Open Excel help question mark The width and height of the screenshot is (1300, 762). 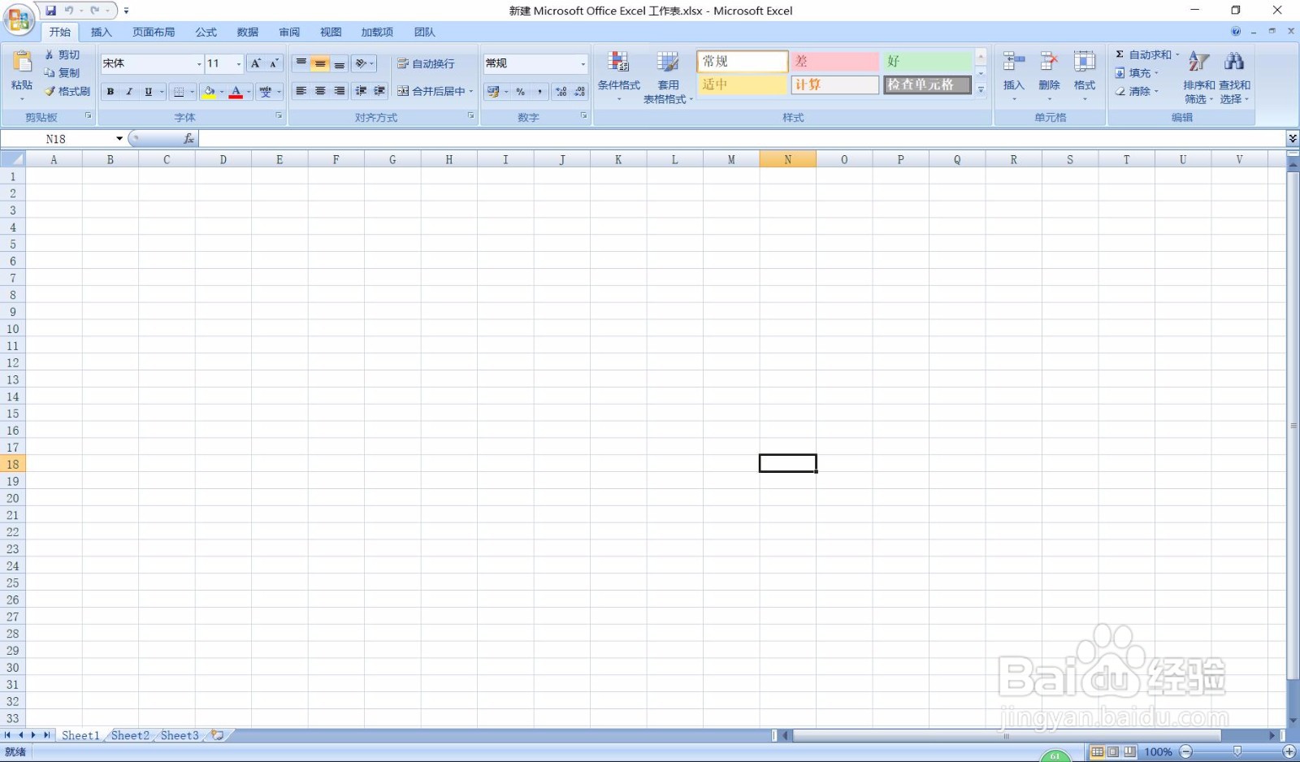click(x=1236, y=32)
